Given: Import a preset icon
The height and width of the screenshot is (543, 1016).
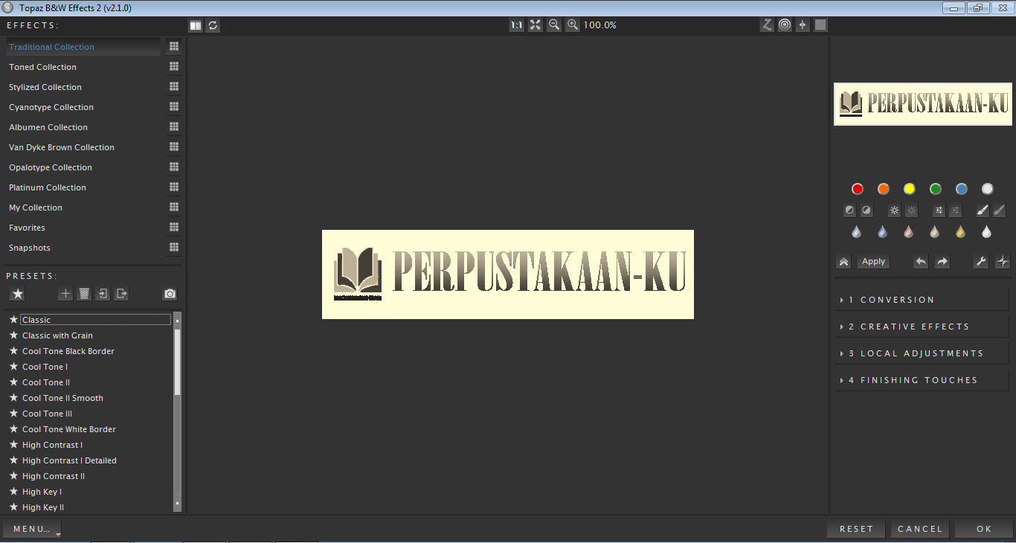Looking at the screenshot, I should [x=103, y=294].
